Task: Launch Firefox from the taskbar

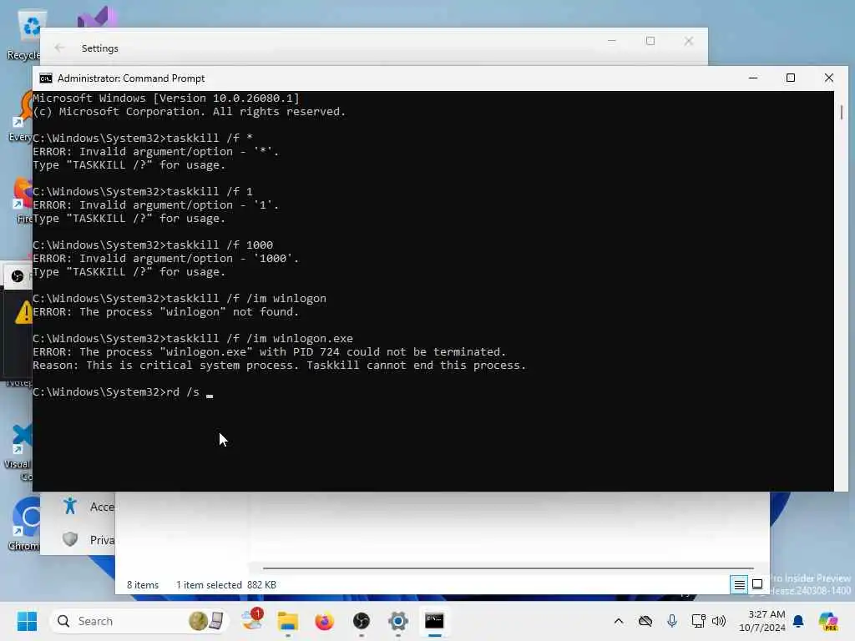Action: pos(325,621)
